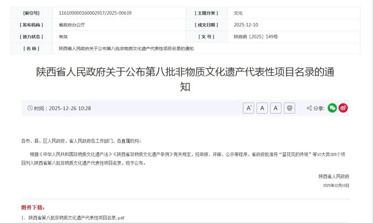373x223 pixels.
Task: Share to WeChat via the green icon
Action: tap(332, 108)
